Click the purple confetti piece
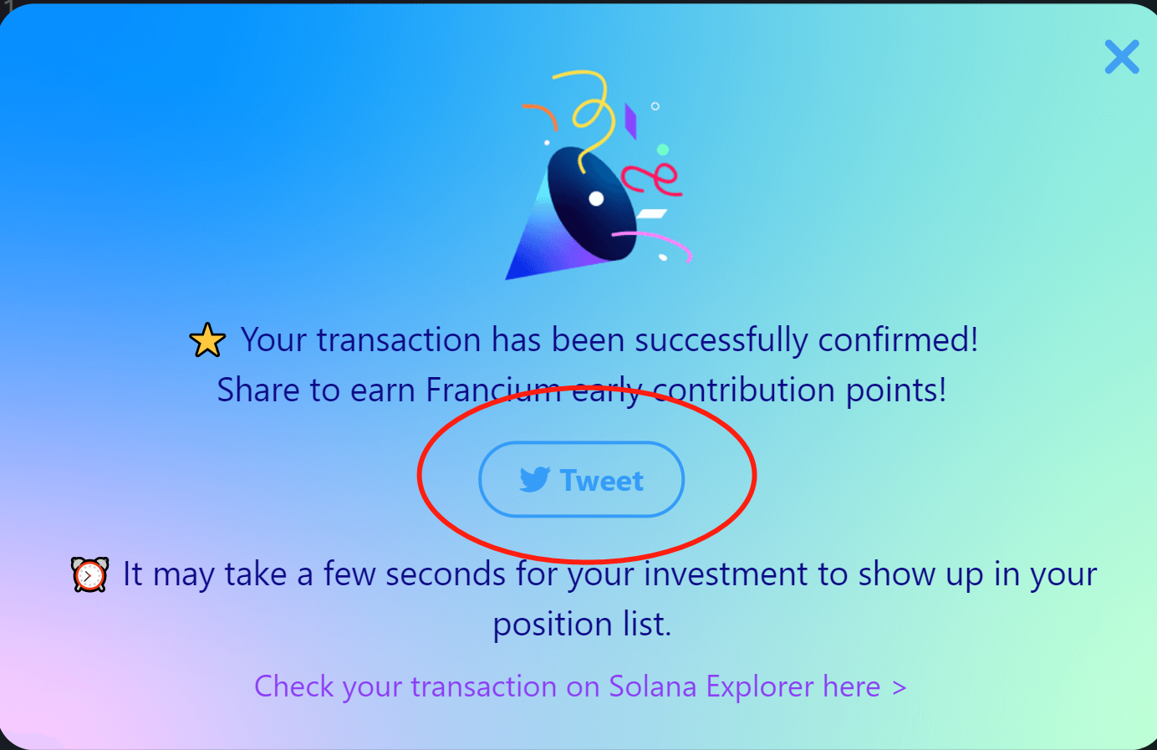The width and height of the screenshot is (1157, 750). [x=630, y=120]
